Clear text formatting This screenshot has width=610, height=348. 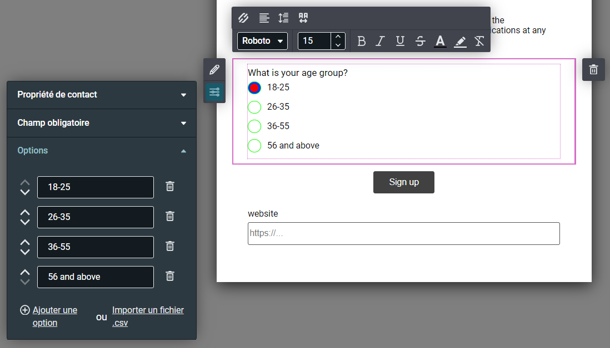tap(479, 41)
